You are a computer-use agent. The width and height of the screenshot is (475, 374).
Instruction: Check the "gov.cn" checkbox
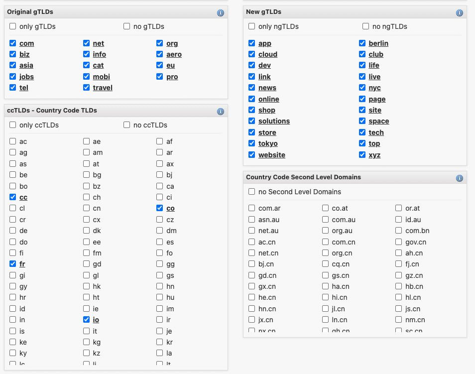pos(398,242)
